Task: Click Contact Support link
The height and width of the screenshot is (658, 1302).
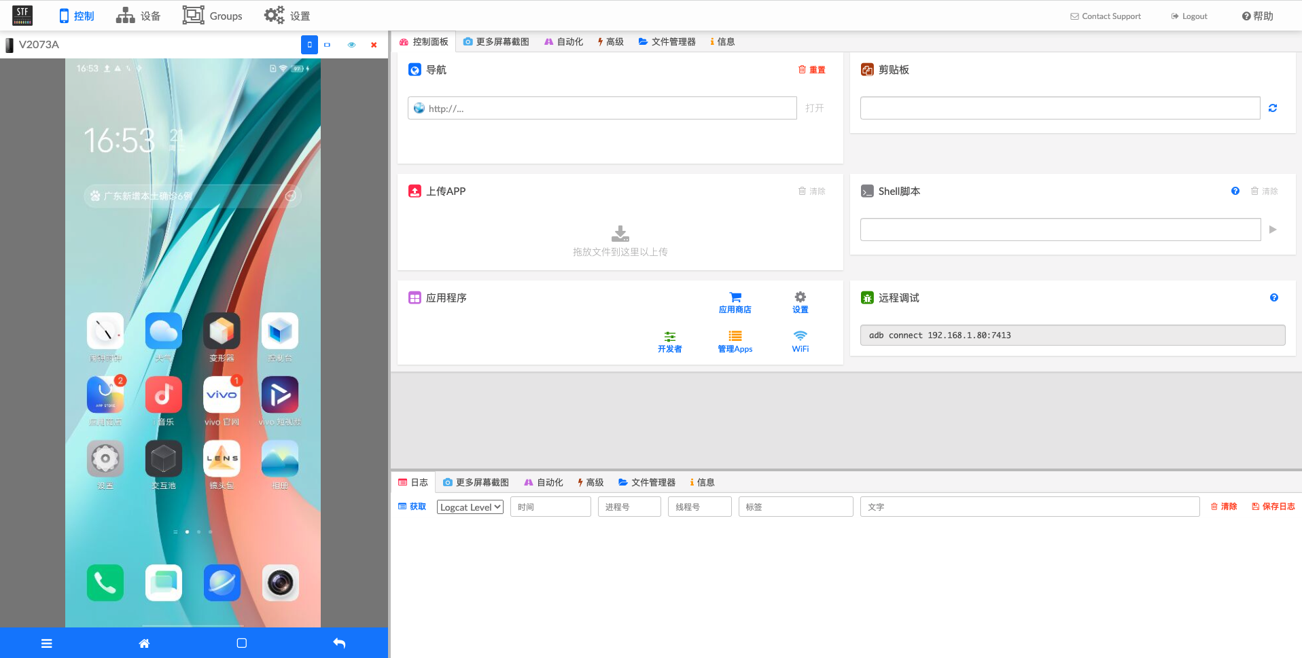Action: click(x=1105, y=16)
